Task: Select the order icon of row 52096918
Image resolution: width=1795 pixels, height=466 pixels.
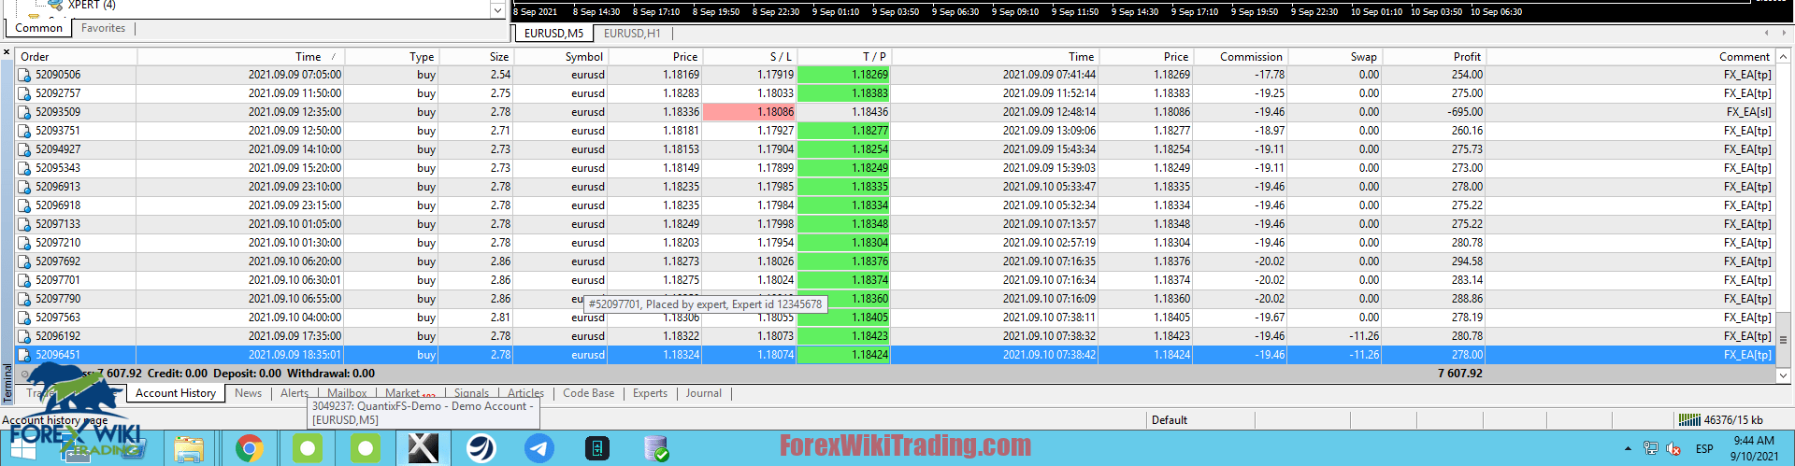Action: [x=24, y=205]
